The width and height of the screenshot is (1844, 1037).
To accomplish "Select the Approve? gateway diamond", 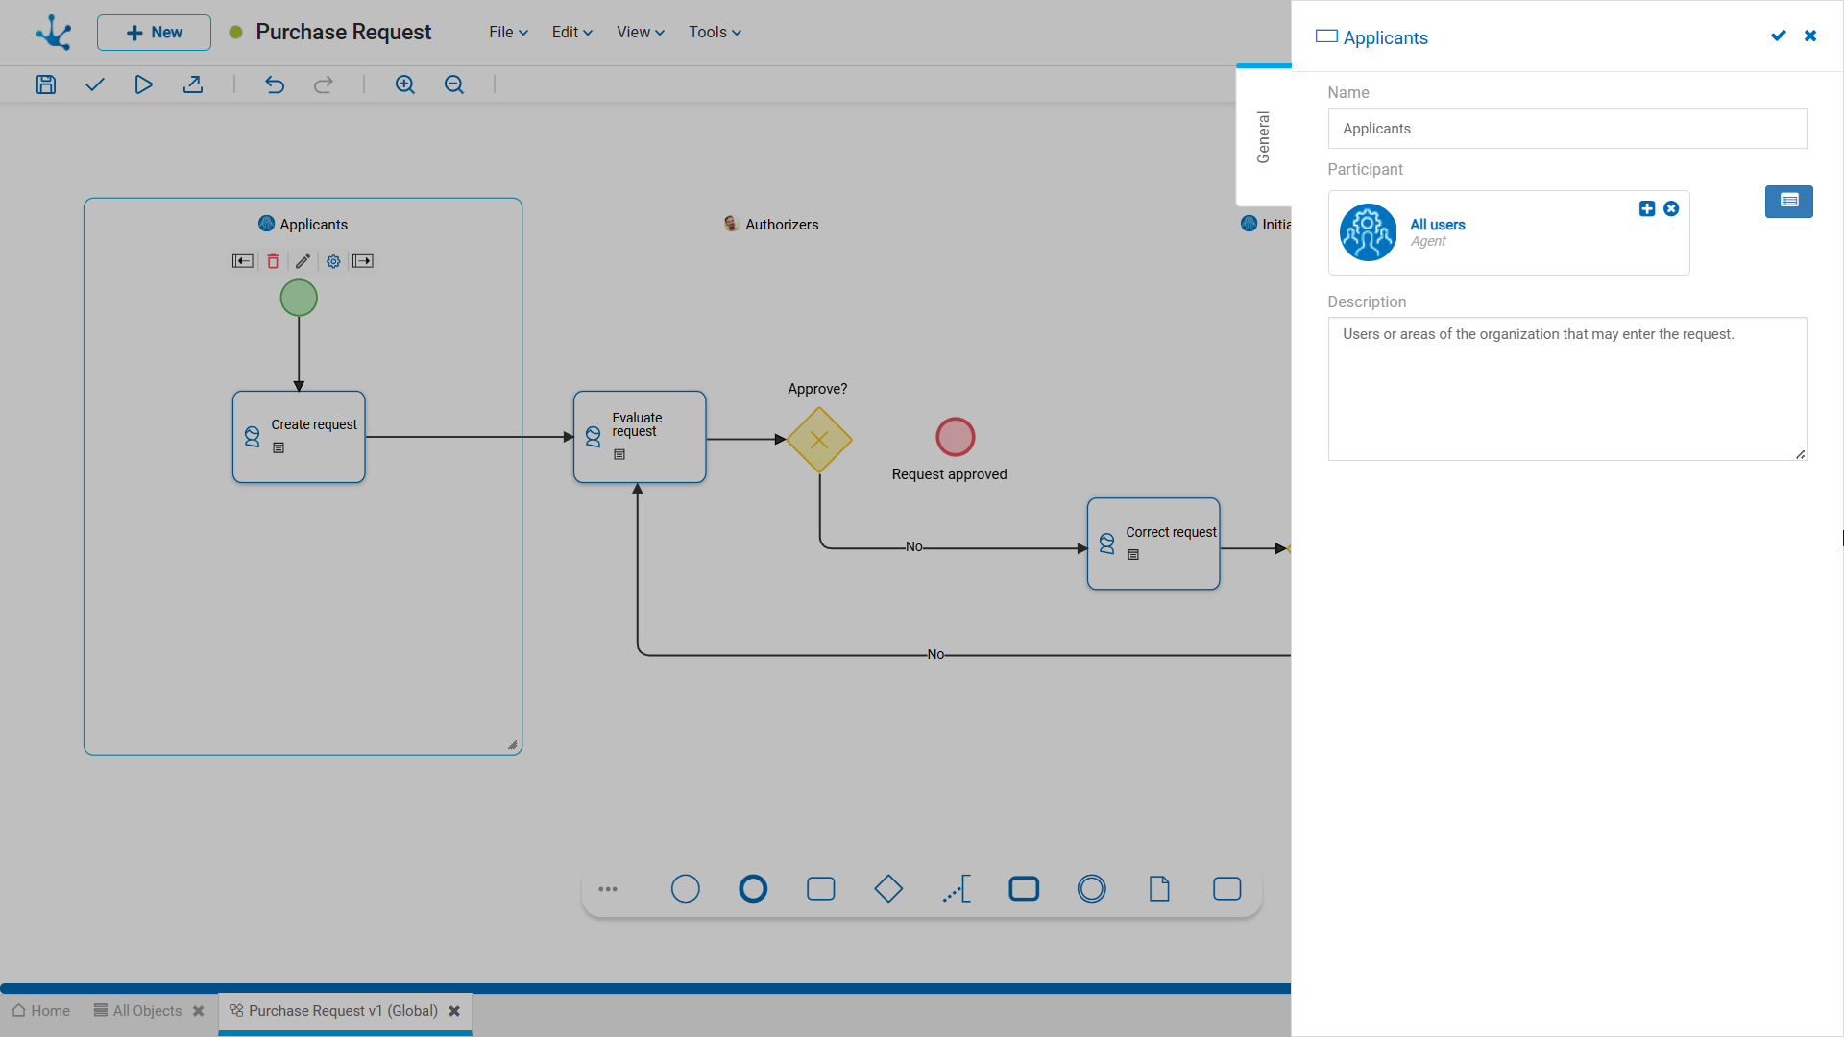I will (819, 440).
